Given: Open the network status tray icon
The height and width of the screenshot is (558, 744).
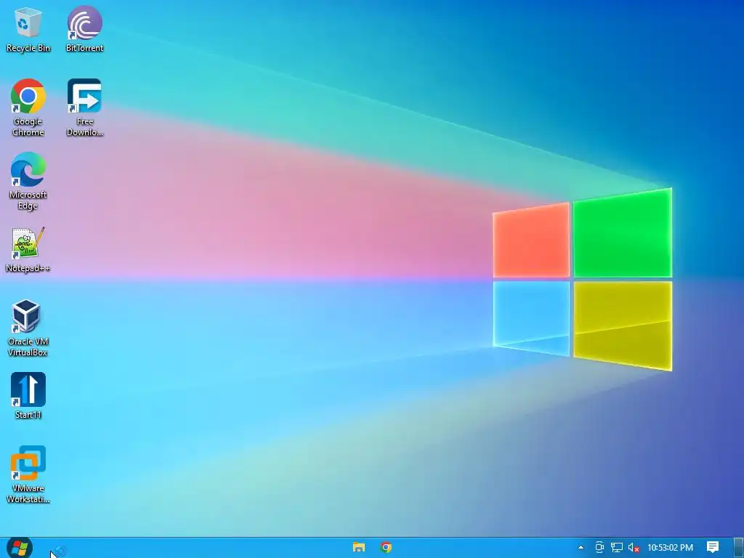Looking at the screenshot, I should [x=616, y=548].
